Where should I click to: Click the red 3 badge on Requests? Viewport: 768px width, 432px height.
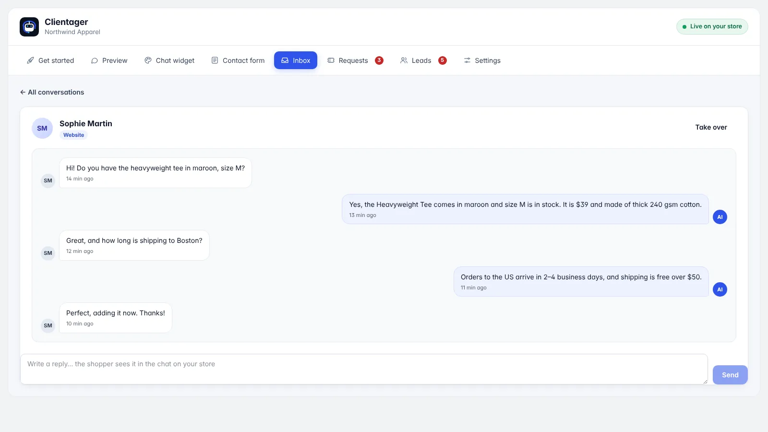click(x=379, y=60)
